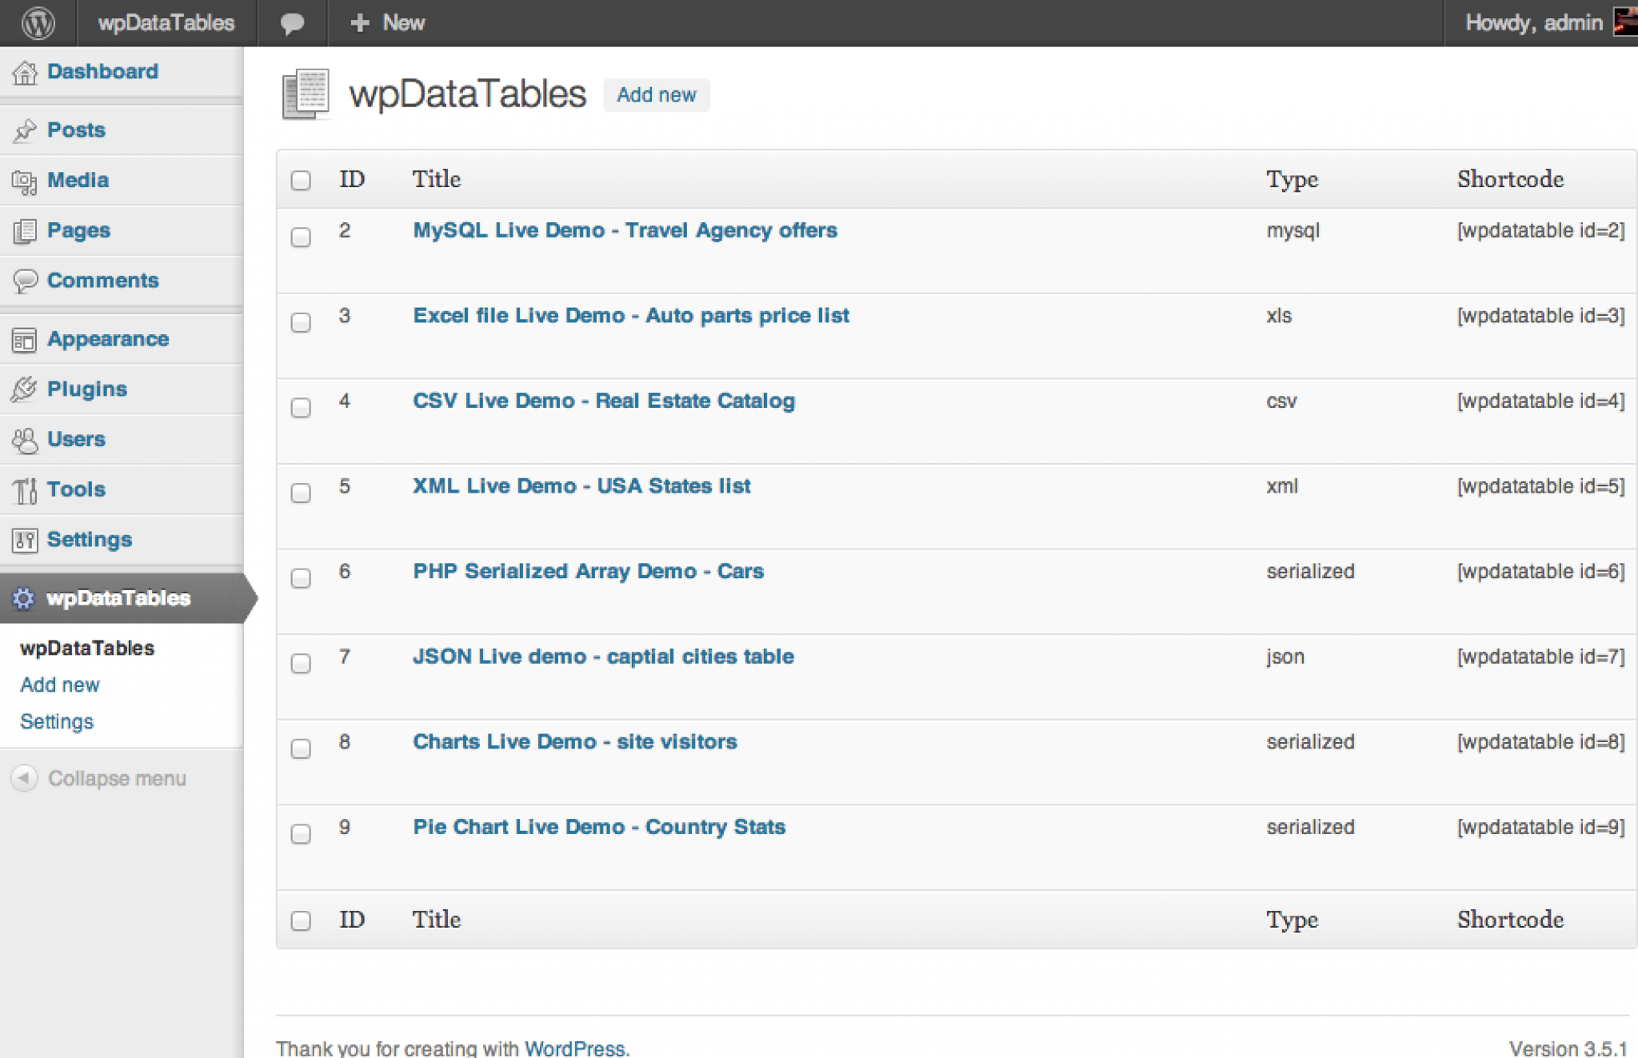Open the New content dropdown
Image resolution: width=1638 pixels, height=1058 pixels.
click(x=388, y=22)
